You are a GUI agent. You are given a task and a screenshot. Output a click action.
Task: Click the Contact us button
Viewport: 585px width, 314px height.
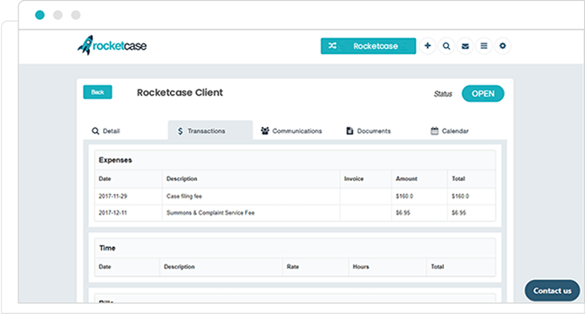552,291
